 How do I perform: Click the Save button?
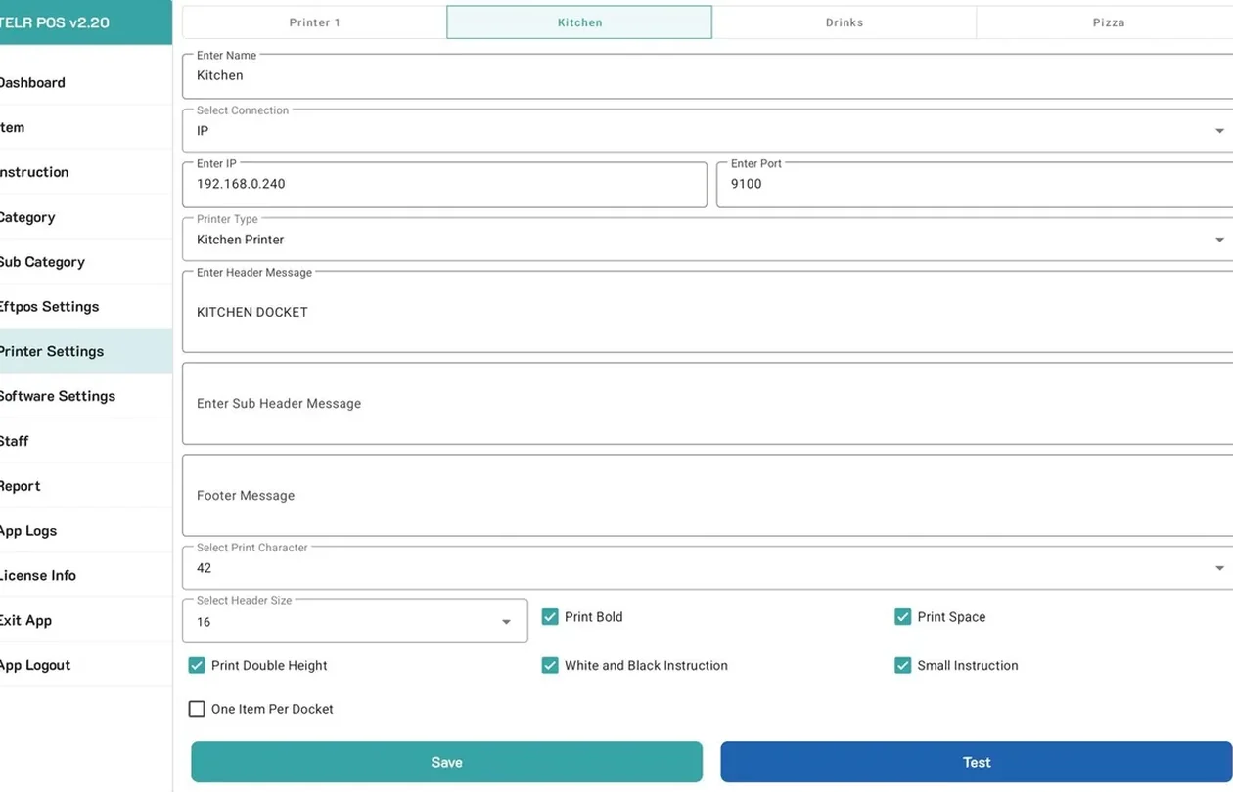(x=446, y=762)
